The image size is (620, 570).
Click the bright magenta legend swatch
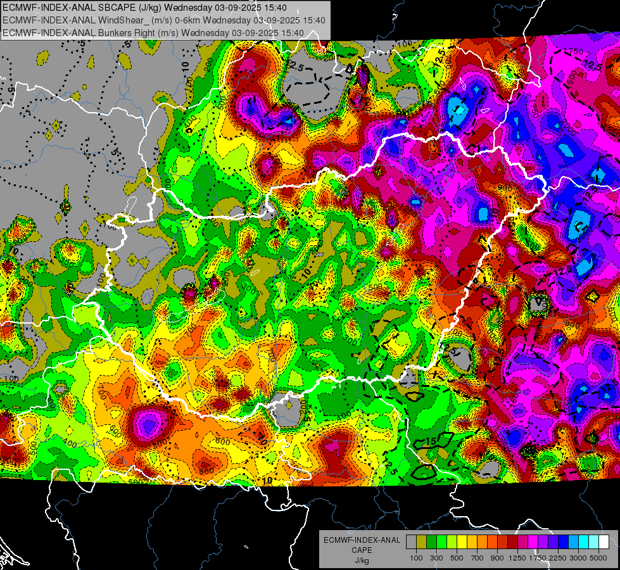coord(533,542)
